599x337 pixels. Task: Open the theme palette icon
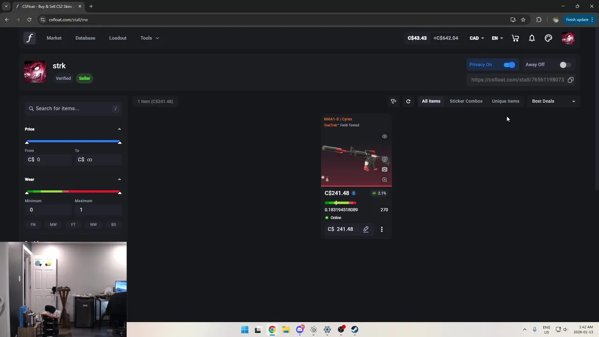548,38
